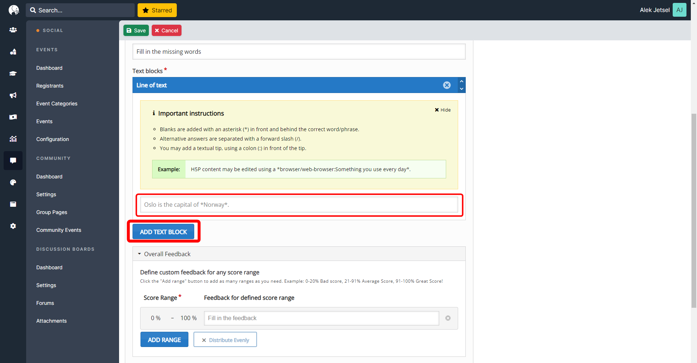Open Discussion Boards Settings in sidebar
This screenshot has height=363, width=697.
coord(46,285)
